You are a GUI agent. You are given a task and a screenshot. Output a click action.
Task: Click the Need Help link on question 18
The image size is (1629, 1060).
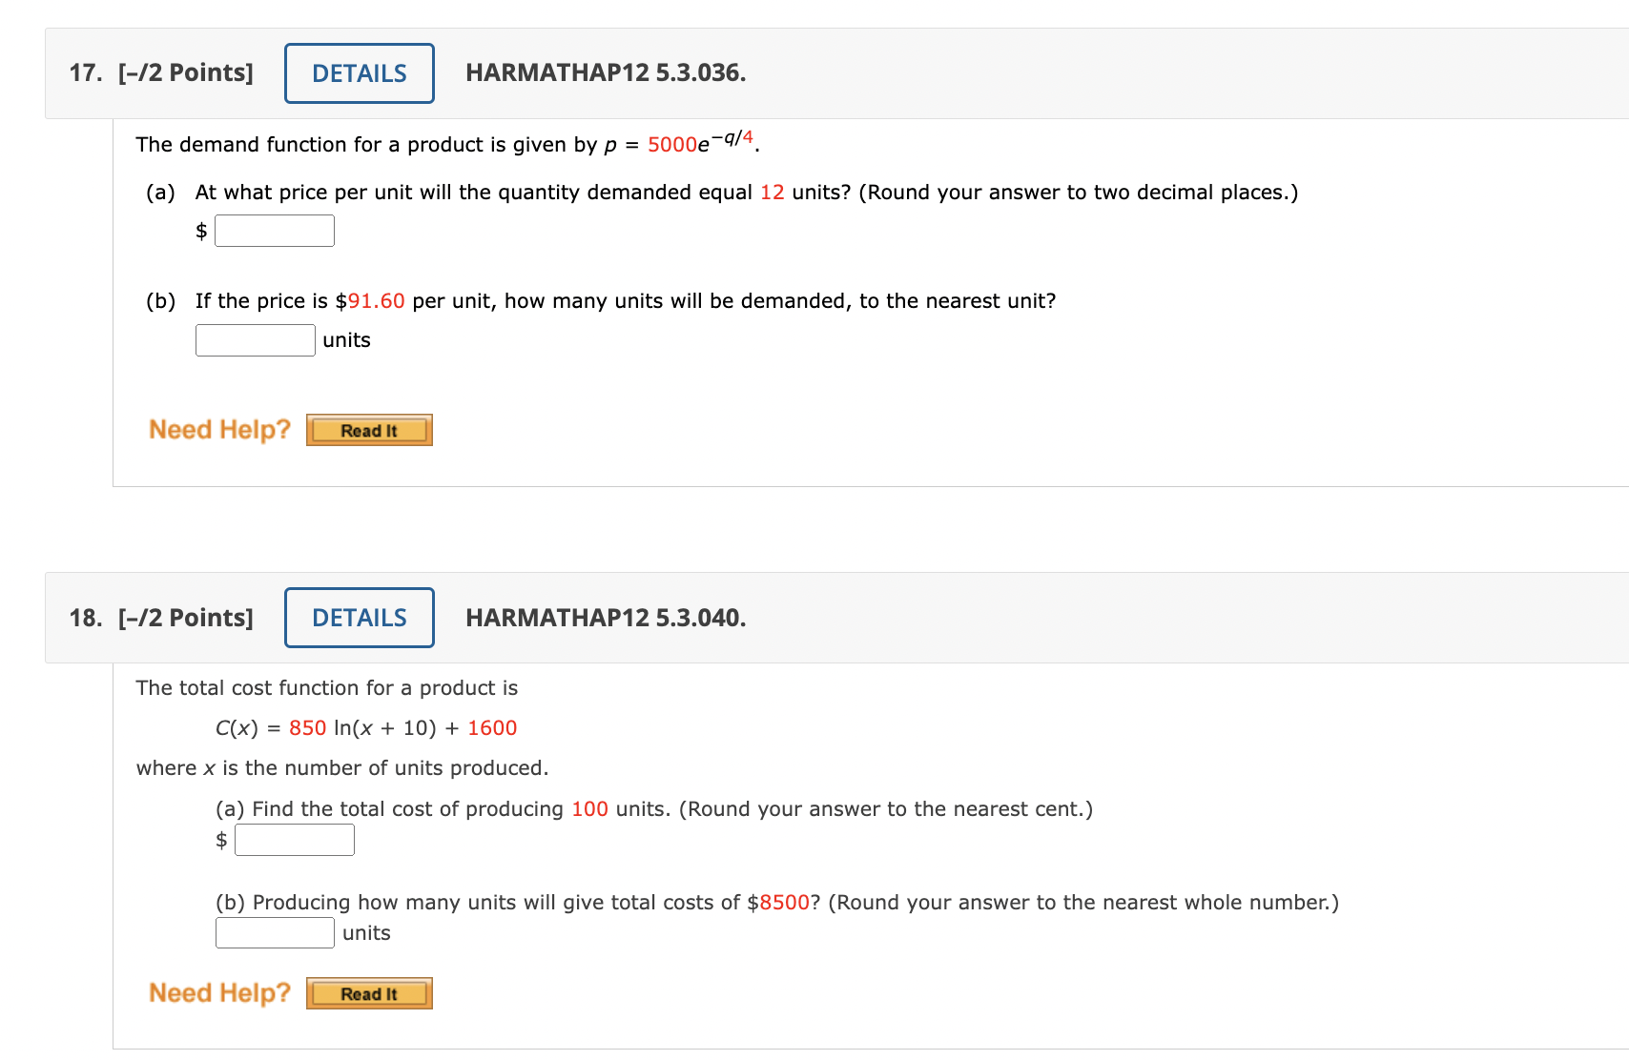pos(218,992)
